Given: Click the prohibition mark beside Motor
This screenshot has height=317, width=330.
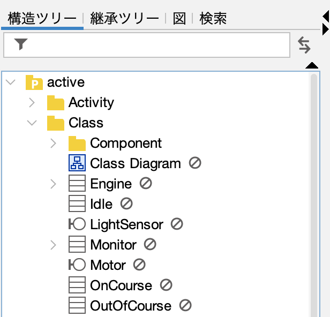Looking at the screenshot, I should point(139,265).
